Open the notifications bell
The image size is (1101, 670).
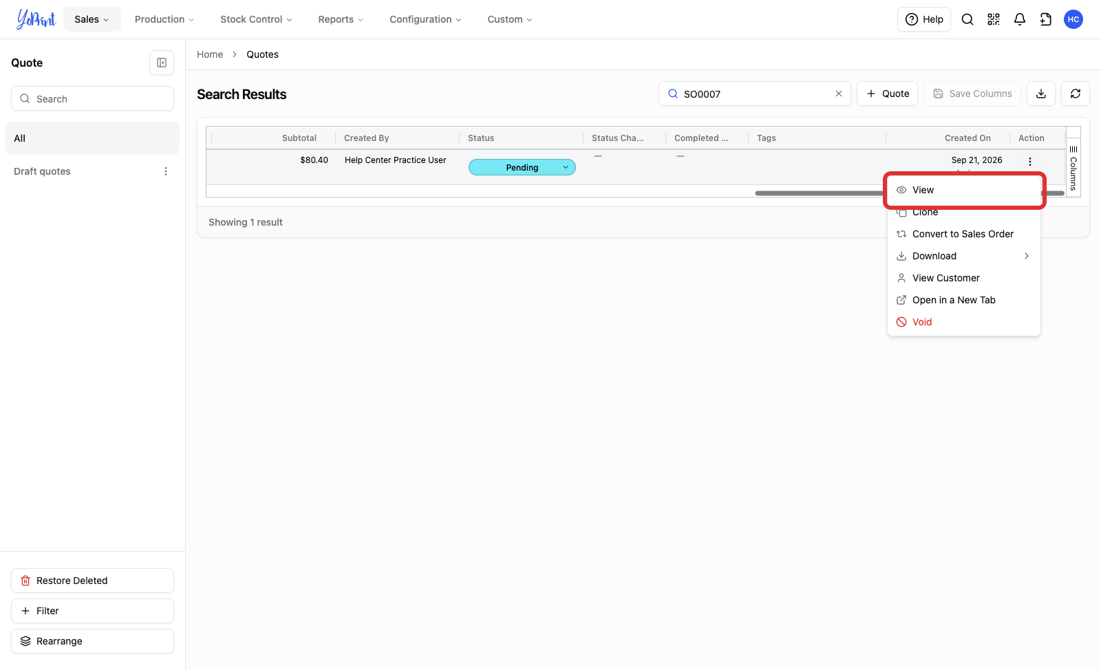tap(1020, 19)
